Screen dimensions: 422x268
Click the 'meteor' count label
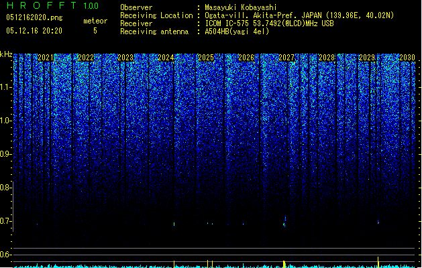pos(95,21)
